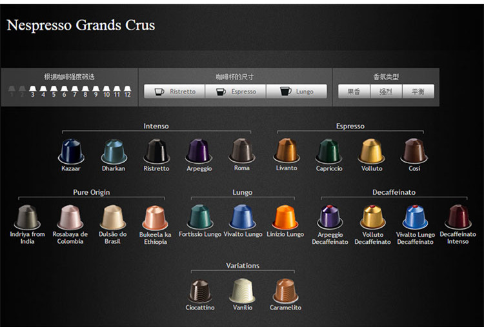Set intensity filter to 8
This screenshot has height=327, width=484.
tap(85, 92)
